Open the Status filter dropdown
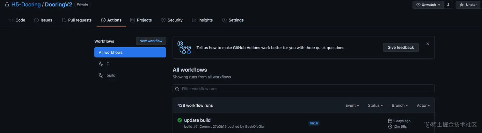The image size is (482, 133). click(x=375, y=105)
